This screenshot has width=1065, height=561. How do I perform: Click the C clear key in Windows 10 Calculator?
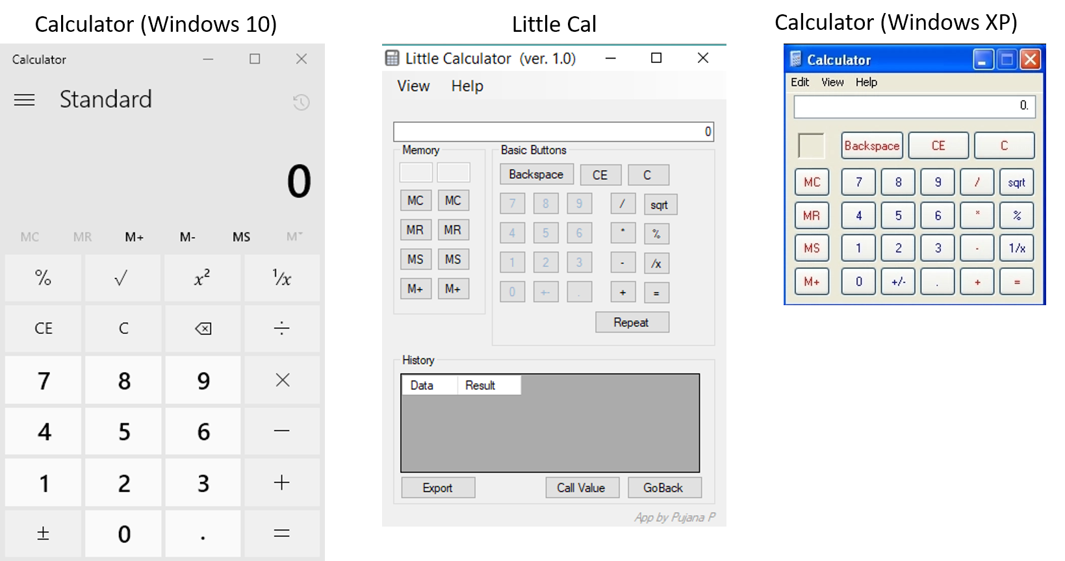point(123,329)
